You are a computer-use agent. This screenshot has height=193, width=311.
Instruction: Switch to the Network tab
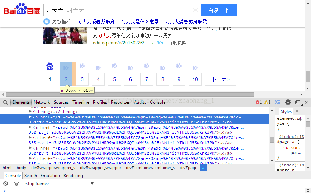point(42,102)
